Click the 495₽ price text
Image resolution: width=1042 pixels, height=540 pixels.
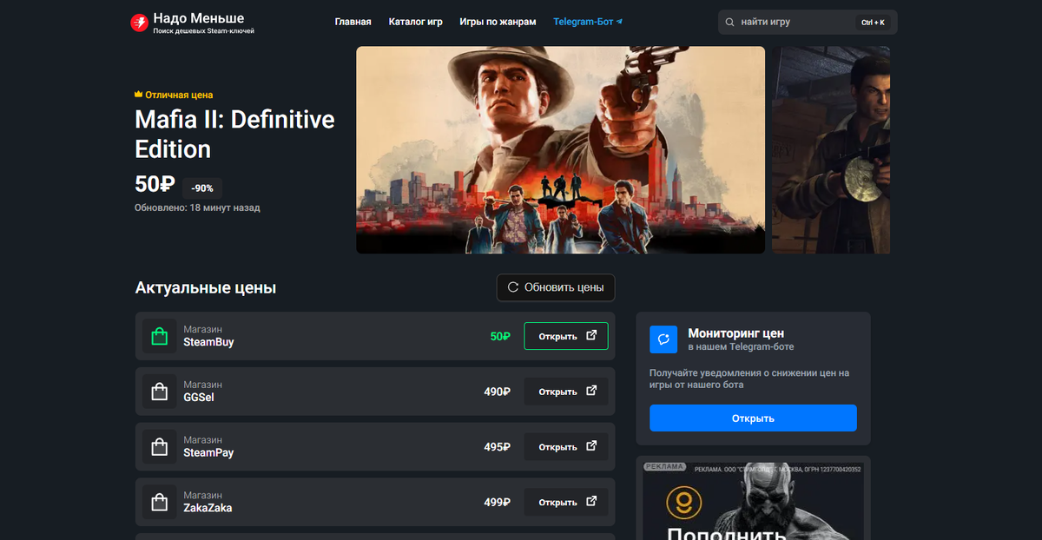497,447
